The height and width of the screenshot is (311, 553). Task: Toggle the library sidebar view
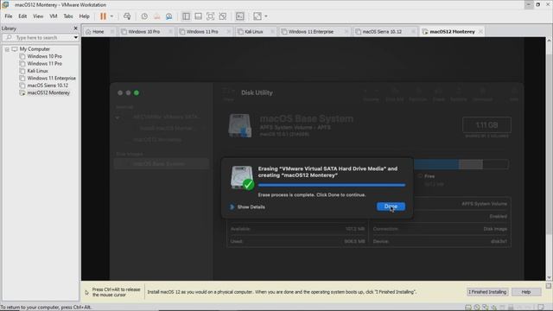(186, 16)
